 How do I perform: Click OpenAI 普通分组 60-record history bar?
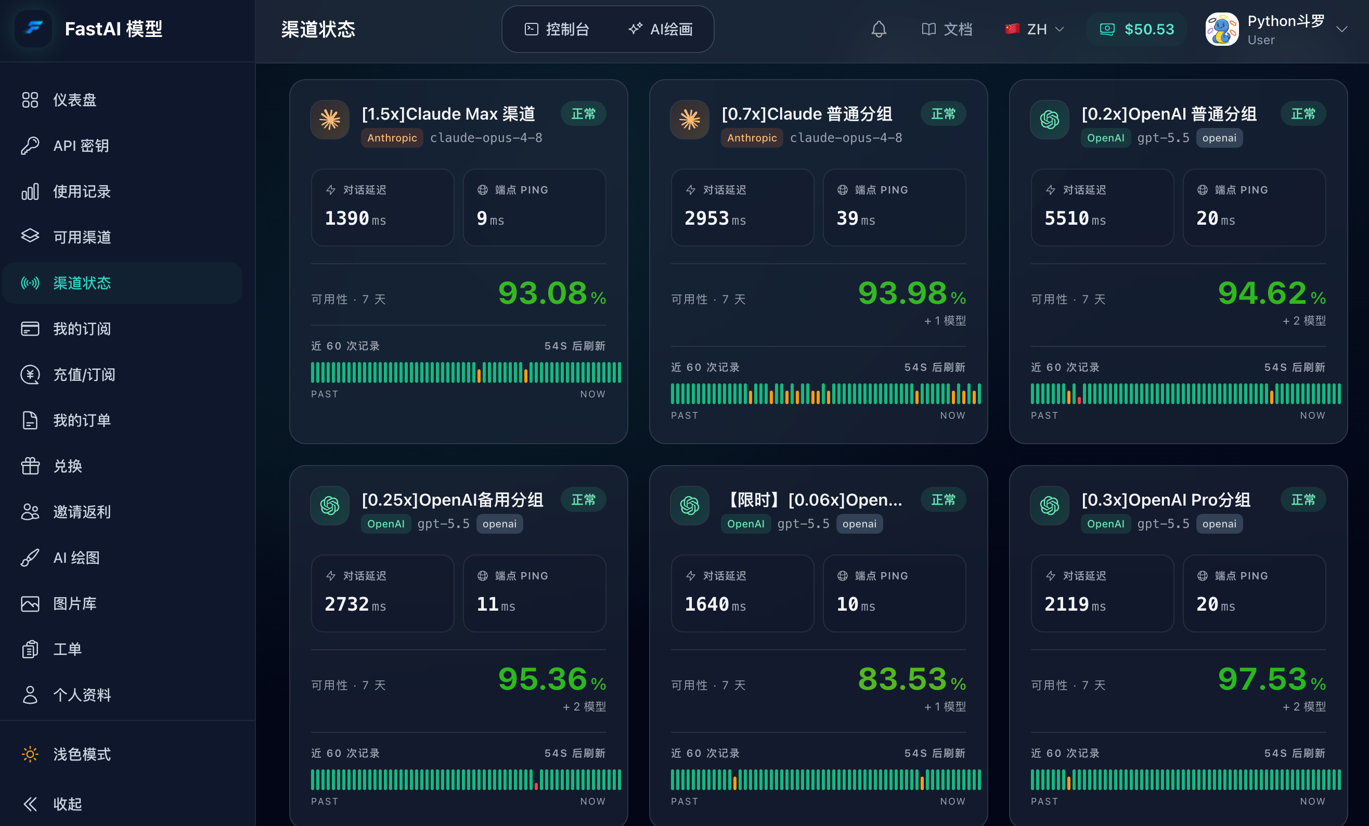point(1186,393)
